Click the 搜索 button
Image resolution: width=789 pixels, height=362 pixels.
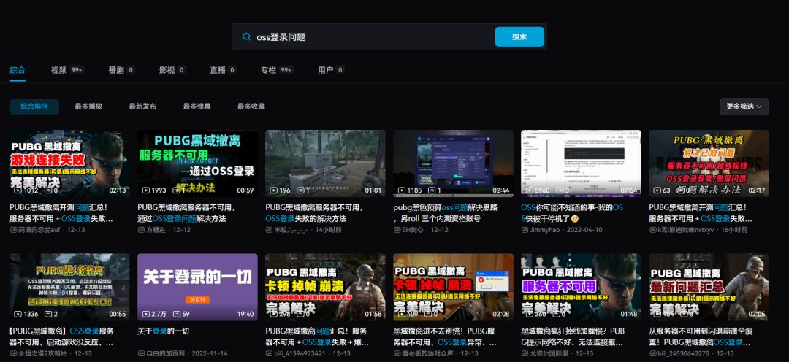point(519,36)
